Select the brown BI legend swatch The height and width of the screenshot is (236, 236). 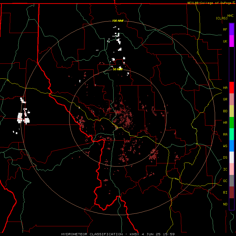point(232,192)
